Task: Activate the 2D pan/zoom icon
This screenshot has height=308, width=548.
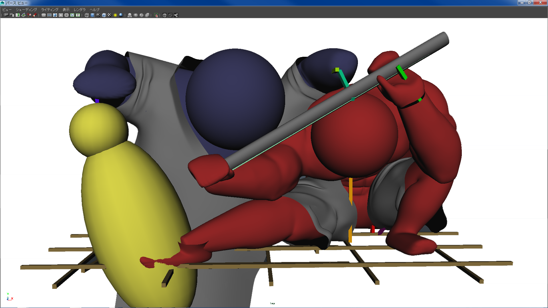Action: point(29,15)
